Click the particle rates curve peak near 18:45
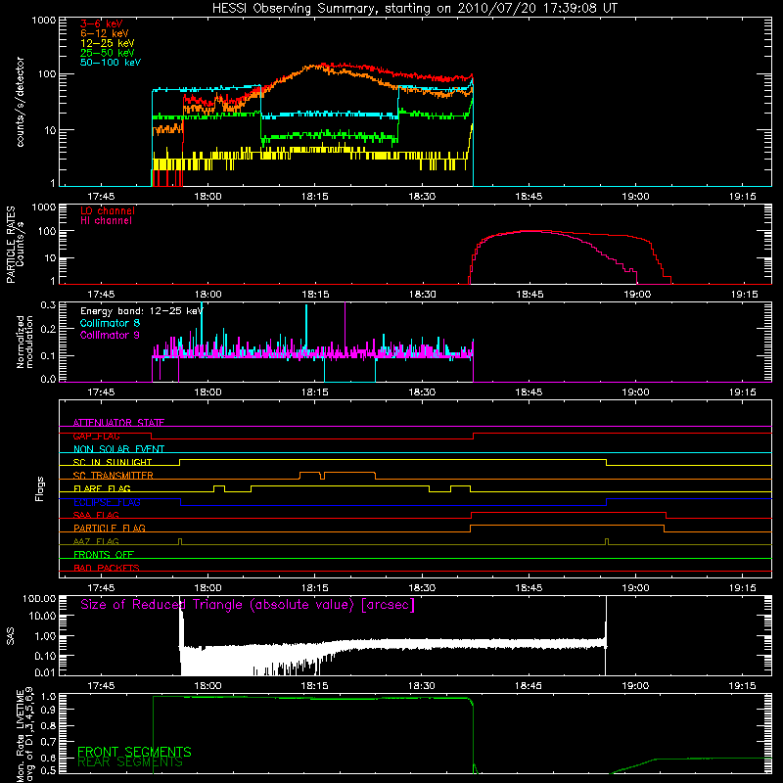 [x=530, y=231]
